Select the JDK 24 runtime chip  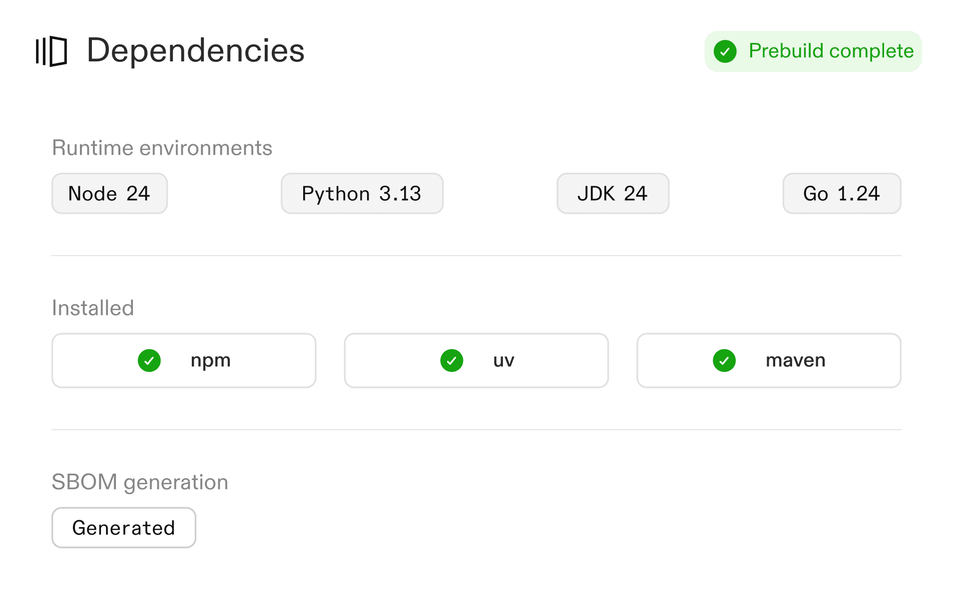(x=612, y=194)
